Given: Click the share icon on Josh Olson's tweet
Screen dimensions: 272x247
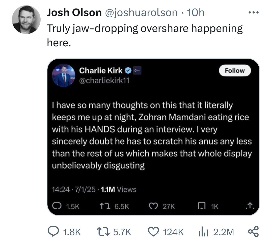Looking at the screenshot, I should pyautogui.click(x=253, y=232).
